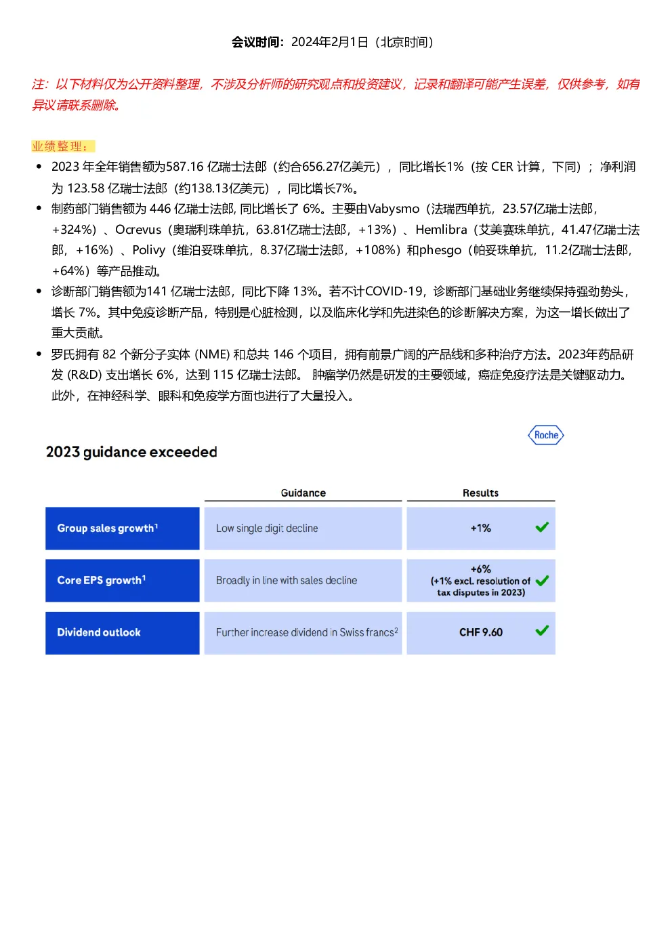
Task: Click the text '(NME)'
Action: pyautogui.click(x=213, y=354)
